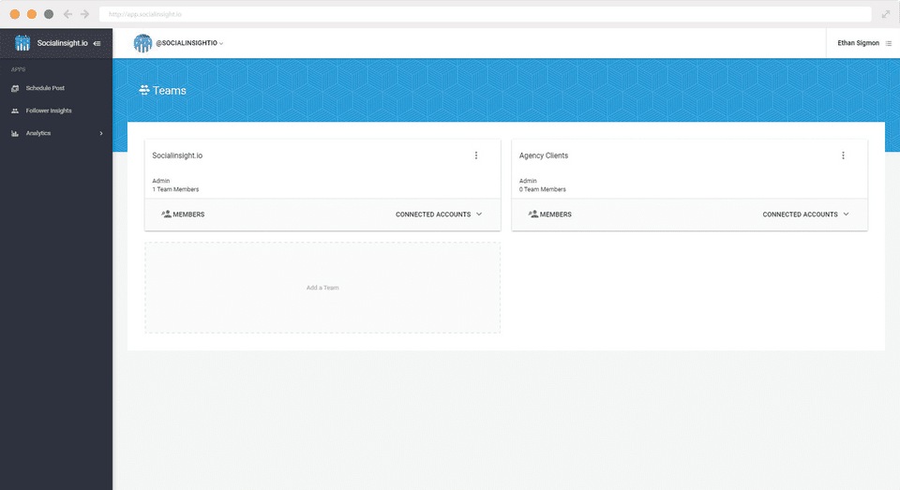The width and height of the screenshot is (900, 490).
Task: Click the Teams page heading
Action: click(x=170, y=91)
